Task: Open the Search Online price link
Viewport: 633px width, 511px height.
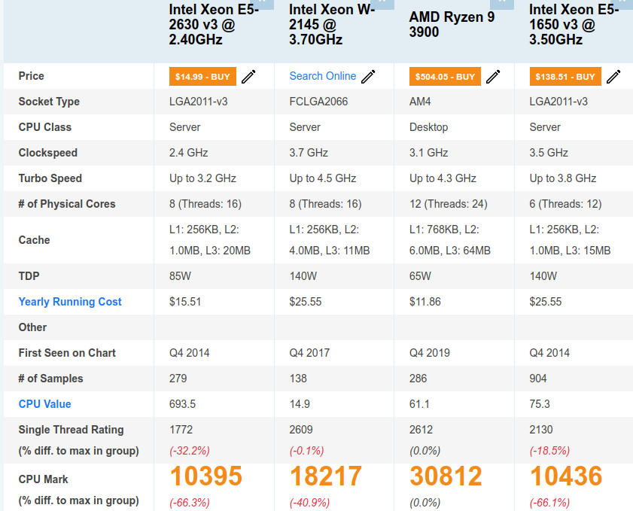Action: click(322, 76)
